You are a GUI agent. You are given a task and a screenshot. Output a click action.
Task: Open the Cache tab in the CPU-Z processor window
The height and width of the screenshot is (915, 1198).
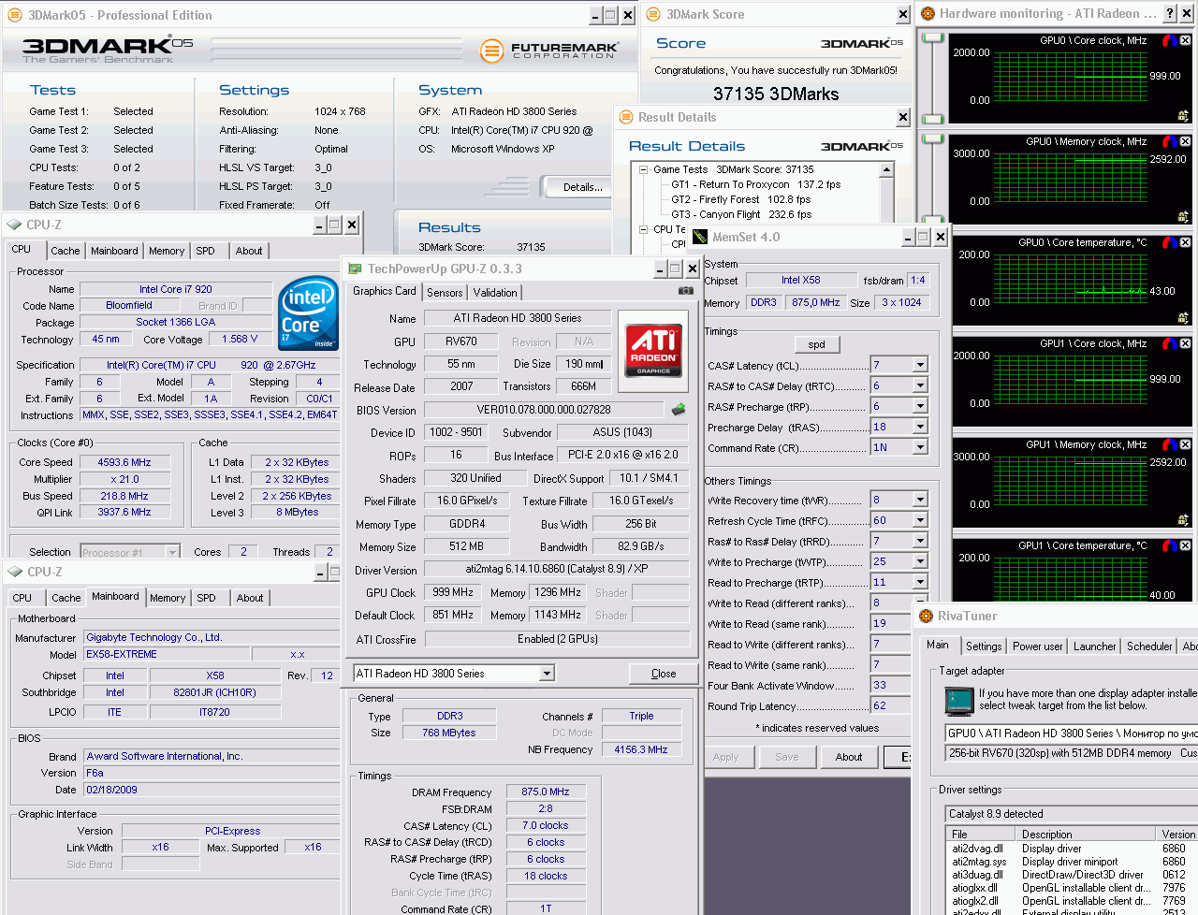(66, 251)
